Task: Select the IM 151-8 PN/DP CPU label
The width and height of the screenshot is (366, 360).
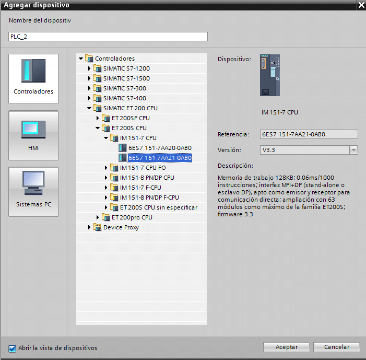Action: pos(147,178)
